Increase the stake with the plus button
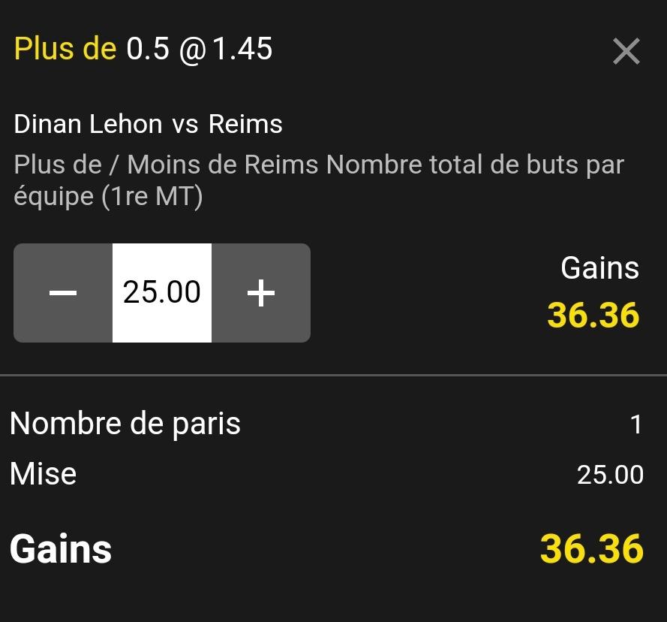This screenshot has width=667, height=622. pyautogui.click(x=260, y=293)
